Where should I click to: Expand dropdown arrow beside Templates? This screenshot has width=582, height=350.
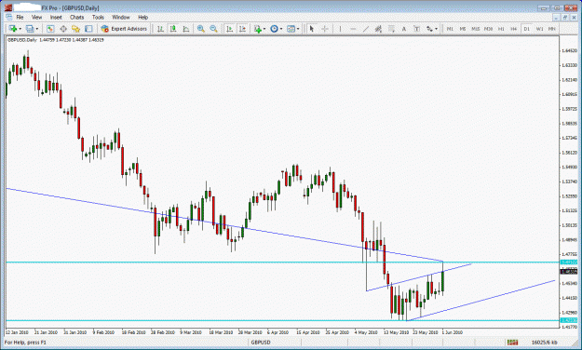(x=298, y=29)
